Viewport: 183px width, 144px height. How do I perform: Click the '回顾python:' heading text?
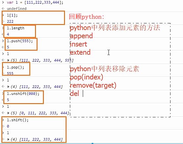coord(86,17)
